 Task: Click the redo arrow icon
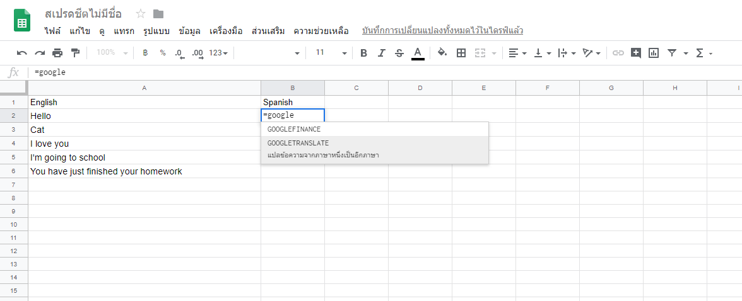tap(40, 53)
